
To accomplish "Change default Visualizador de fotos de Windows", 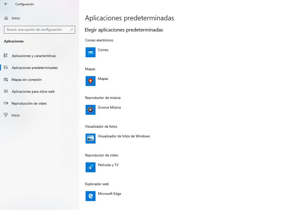I will (x=124, y=136).
